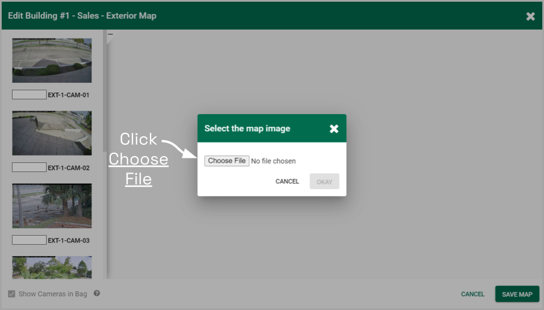Viewport: 544px width, 310px height.
Task: Click the disabled OKAY button
Action: (x=324, y=182)
